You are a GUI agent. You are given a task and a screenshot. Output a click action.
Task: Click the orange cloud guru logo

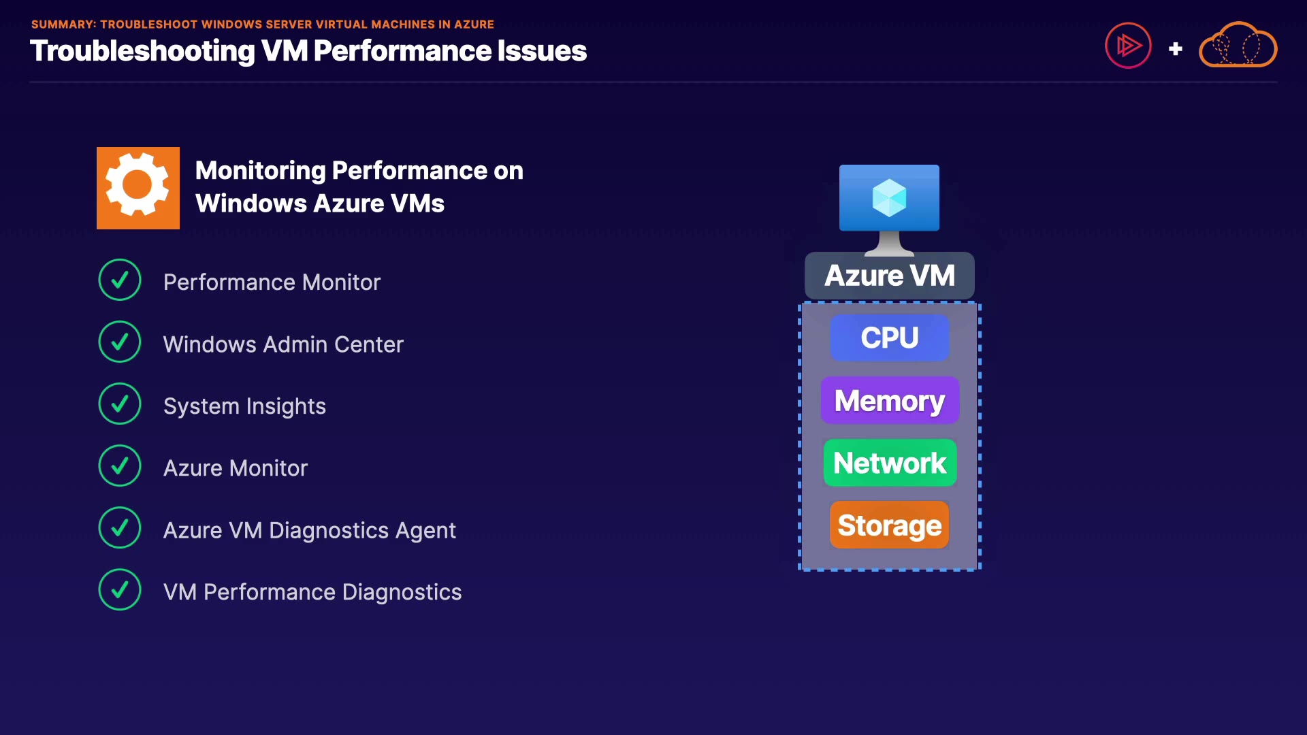tap(1238, 46)
